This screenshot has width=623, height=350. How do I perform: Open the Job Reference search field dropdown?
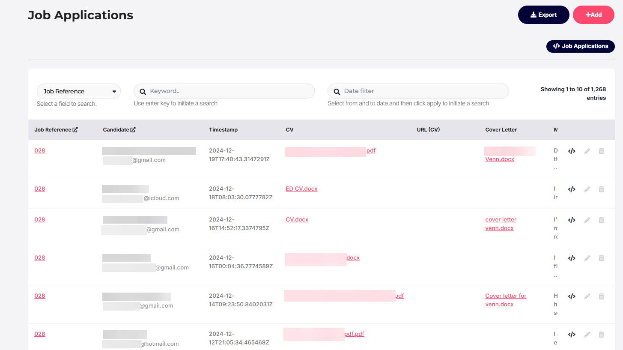pyautogui.click(x=79, y=91)
